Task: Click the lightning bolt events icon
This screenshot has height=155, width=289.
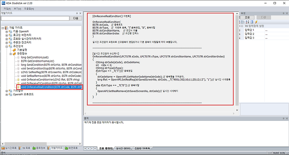Action: (x=256, y=22)
